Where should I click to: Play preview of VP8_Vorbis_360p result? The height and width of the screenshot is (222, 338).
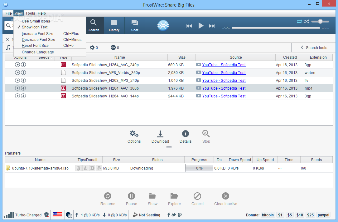[17, 72]
